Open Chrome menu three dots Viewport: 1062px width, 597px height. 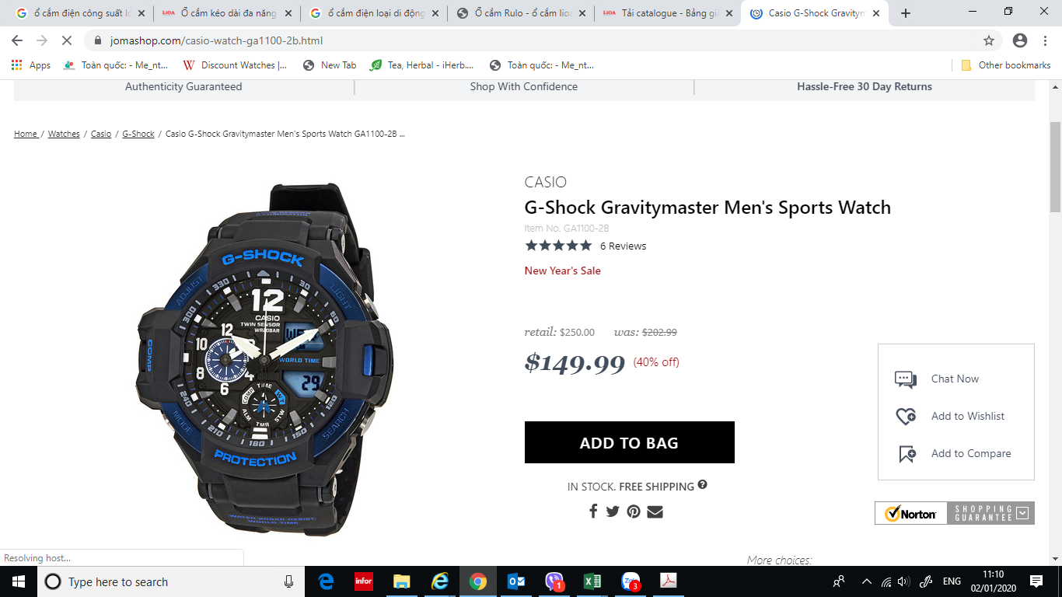pyautogui.click(x=1044, y=40)
